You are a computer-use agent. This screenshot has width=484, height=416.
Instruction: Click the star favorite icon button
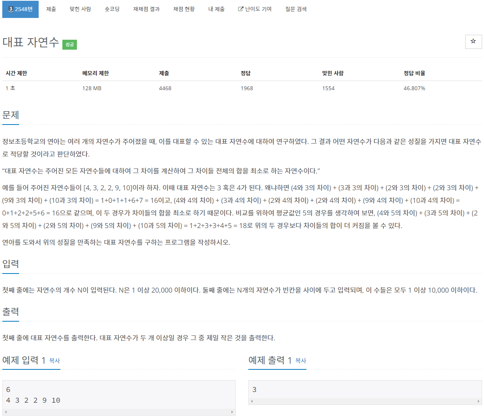(473, 42)
